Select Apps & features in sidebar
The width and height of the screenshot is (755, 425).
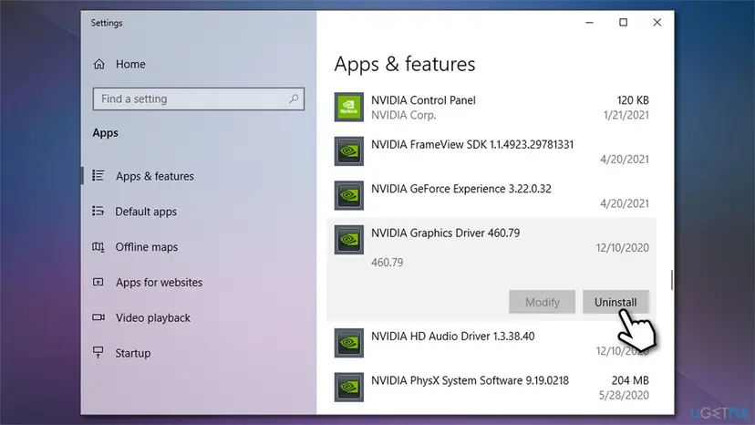(155, 176)
